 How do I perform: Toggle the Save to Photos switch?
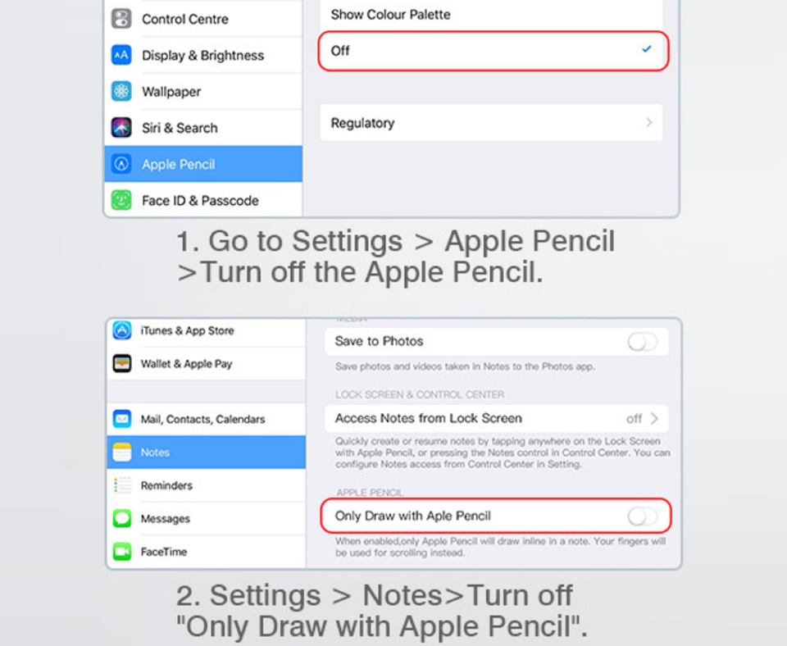tap(643, 342)
